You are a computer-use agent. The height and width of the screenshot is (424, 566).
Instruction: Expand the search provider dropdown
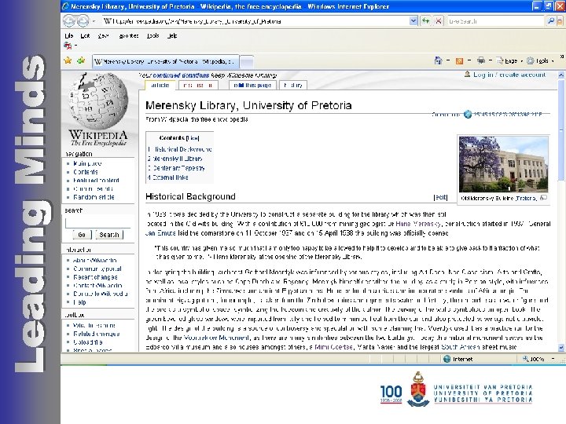tap(560, 21)
